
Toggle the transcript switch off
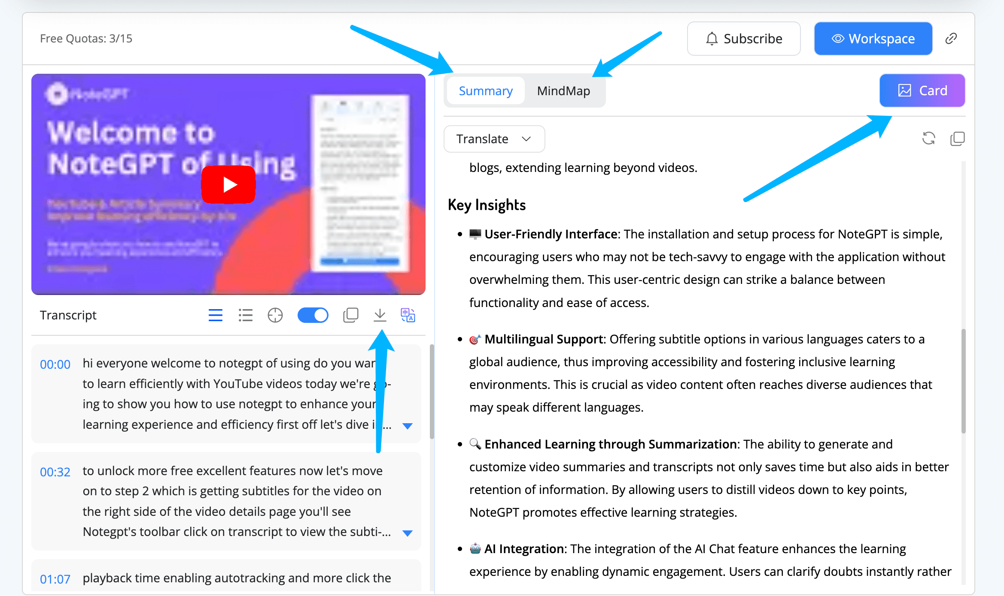[313, 315]
